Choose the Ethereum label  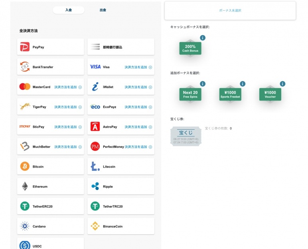click(40, 186)
